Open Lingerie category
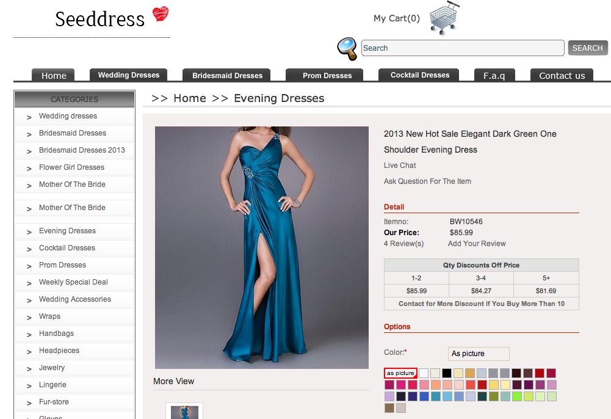Image resolution: width=611 pixels, height=419 pixels. click(x=52, y=385)
